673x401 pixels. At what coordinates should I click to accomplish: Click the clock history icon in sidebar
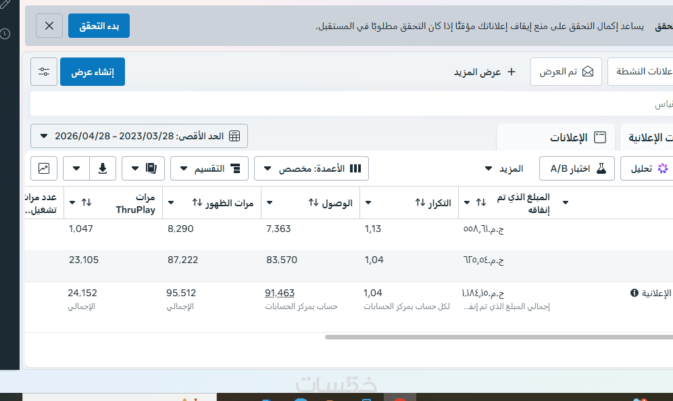pyautogui.click(x=5, y=34)
